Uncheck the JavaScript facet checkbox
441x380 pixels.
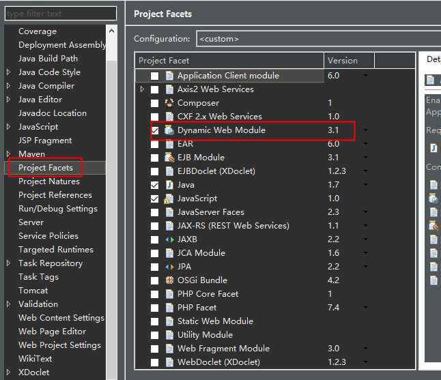pos(154,199)
